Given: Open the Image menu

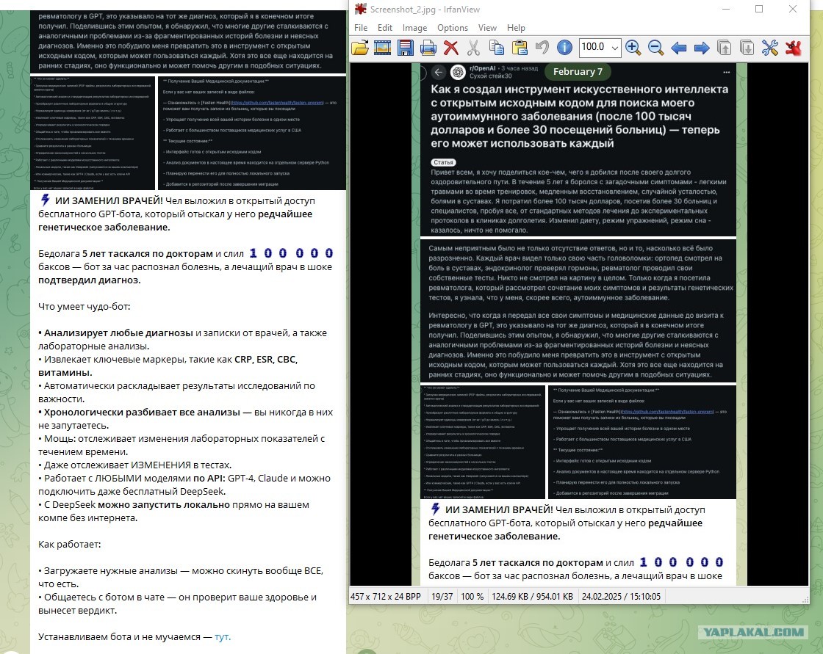Looking at the screenshot, I should [414, 28].
